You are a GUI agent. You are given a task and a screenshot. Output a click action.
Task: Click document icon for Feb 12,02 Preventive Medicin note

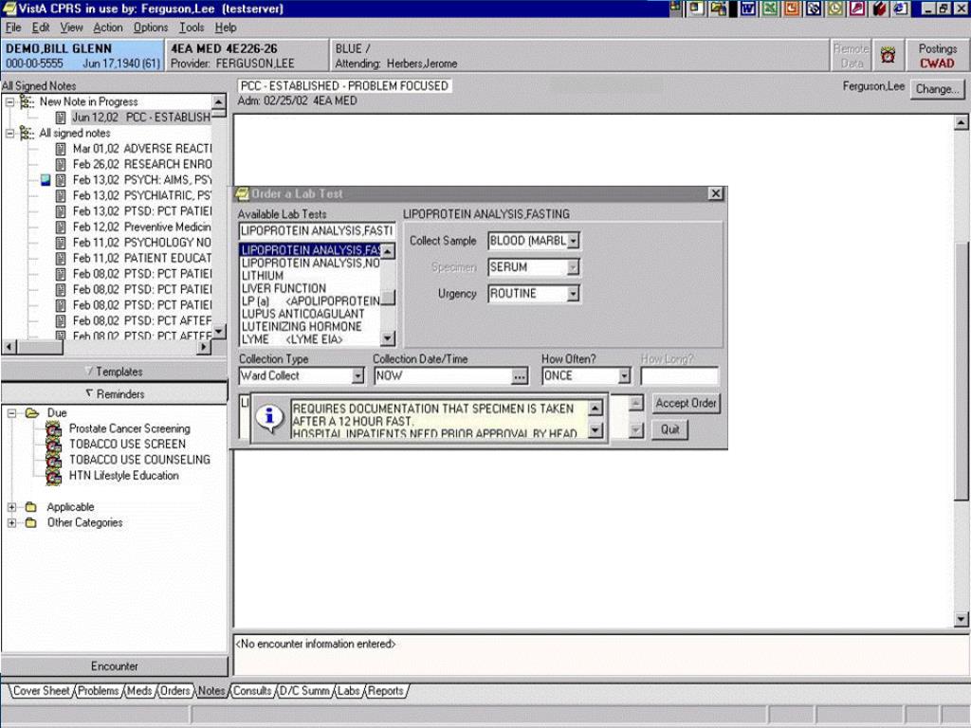pos(60,227)
